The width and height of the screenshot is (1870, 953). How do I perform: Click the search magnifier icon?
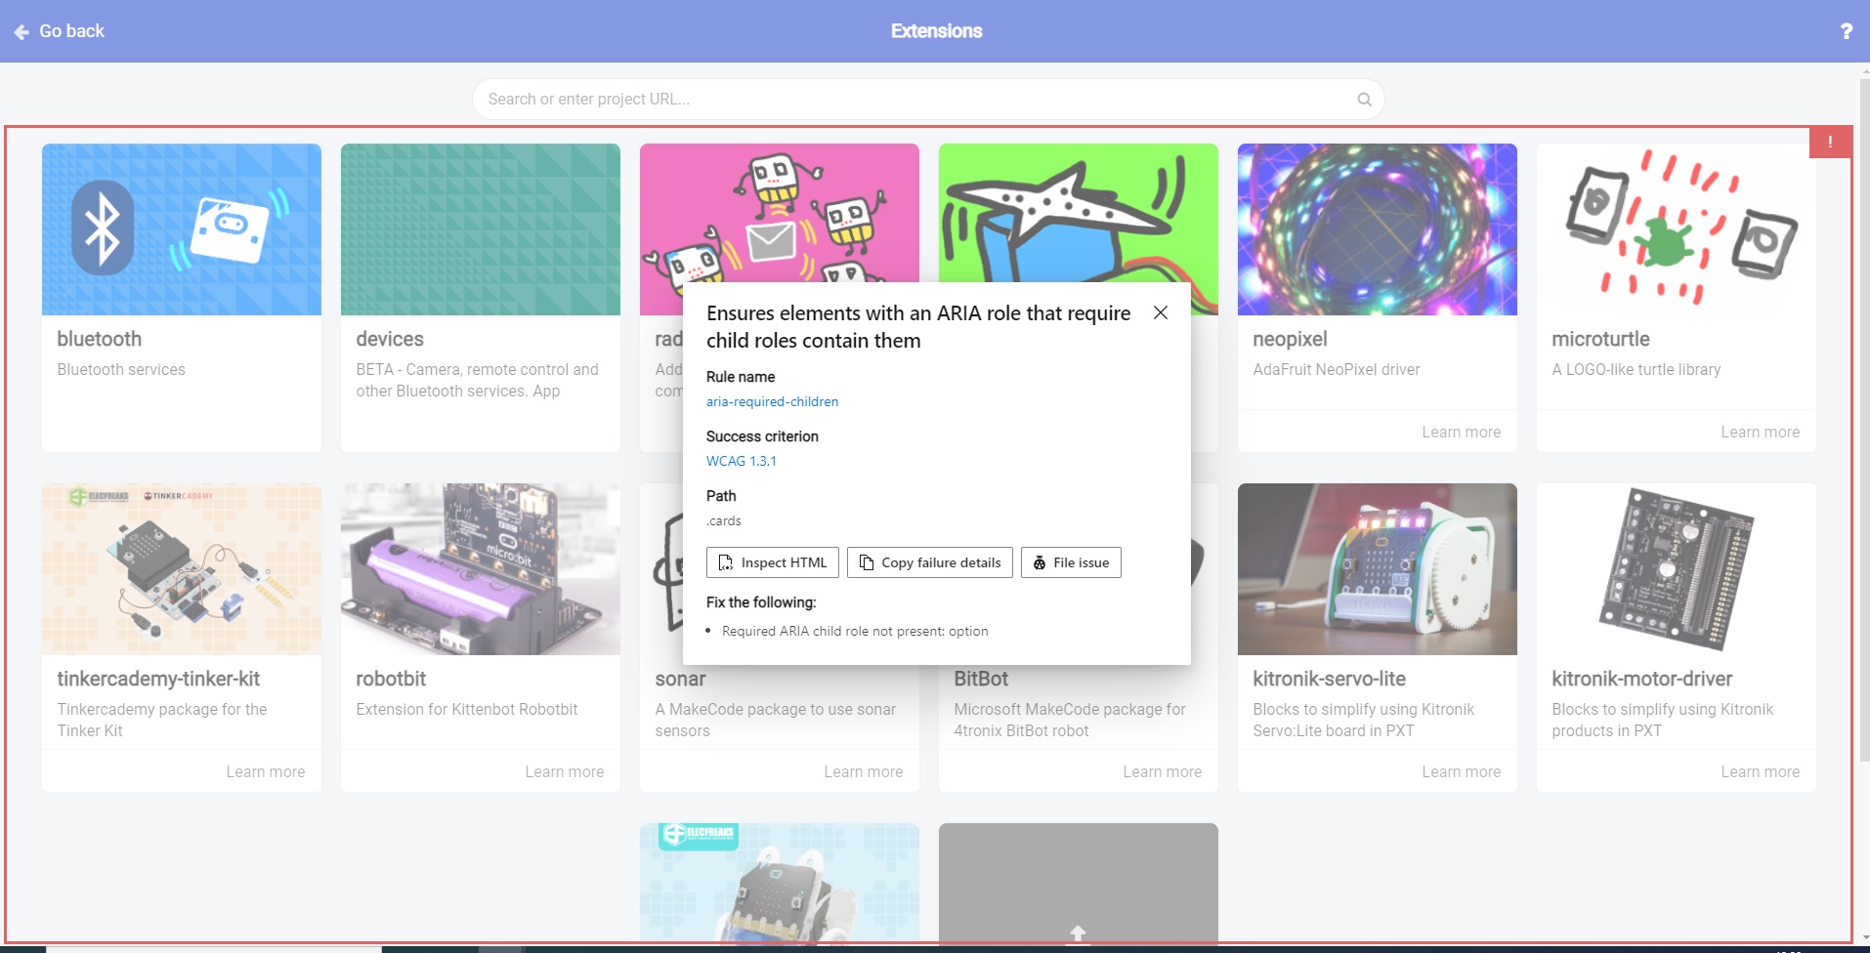pos(1363,99)
